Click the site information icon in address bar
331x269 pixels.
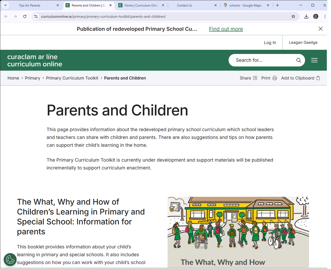click(x=35, y=16)
